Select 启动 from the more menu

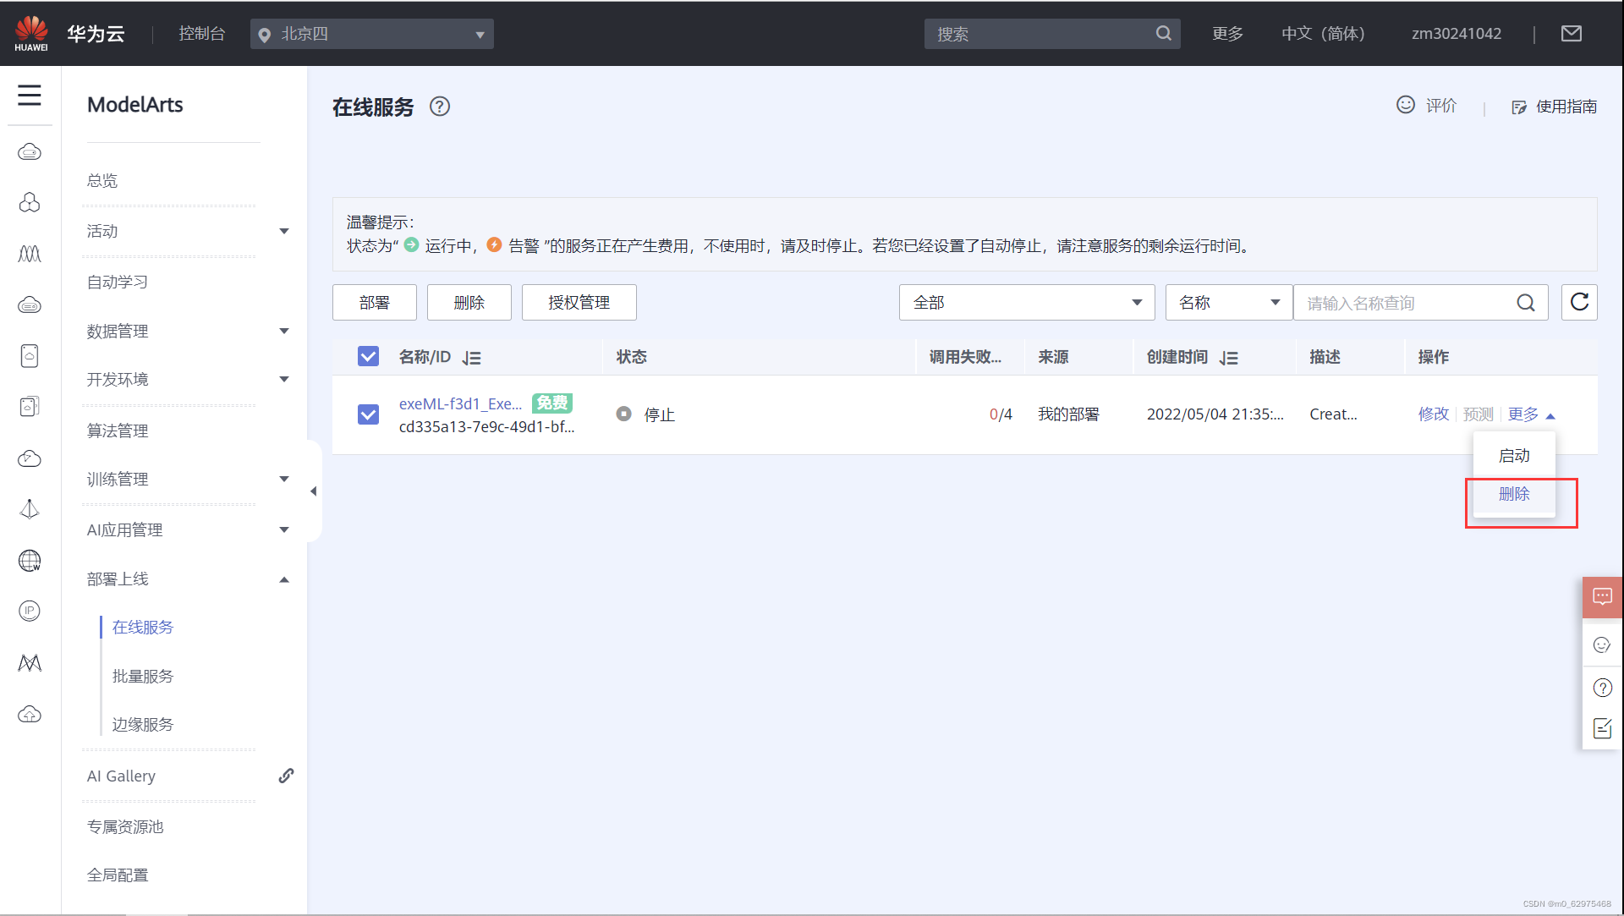(x=1514, y=456)
